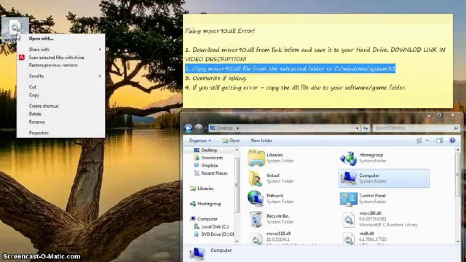
Task: Select Copy from context menu
Action: (34, 95)
